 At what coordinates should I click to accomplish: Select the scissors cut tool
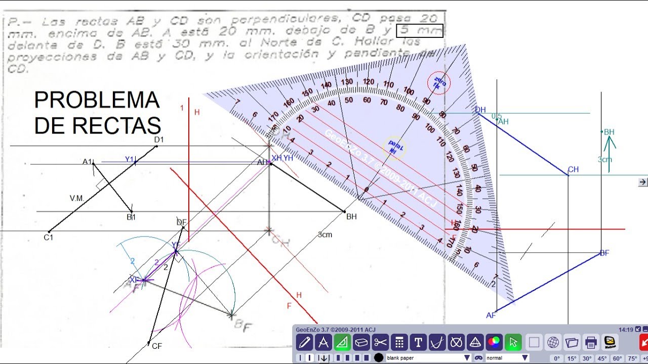pyautogui.click(x=380, y=342)
